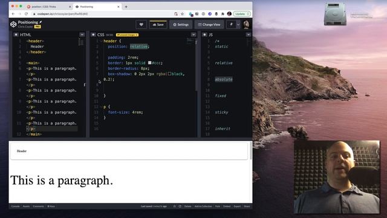Viewport: 387px width, 218px height.
Task: Open the Comments panel
Action: tap(38, 206)
